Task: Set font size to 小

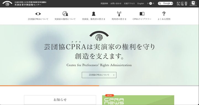Action: pyautogui.click(x=148, y=4)
